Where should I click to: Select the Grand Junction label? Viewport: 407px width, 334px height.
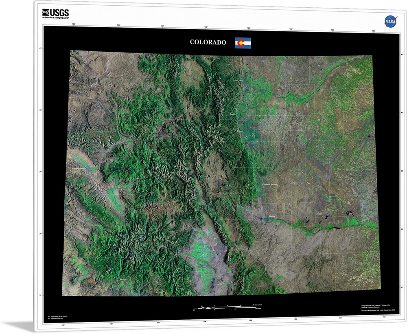pos(80,168)
